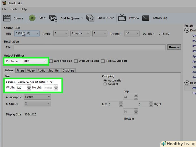Open the Container Mp4 dropdown

click(x=34, y=61)
